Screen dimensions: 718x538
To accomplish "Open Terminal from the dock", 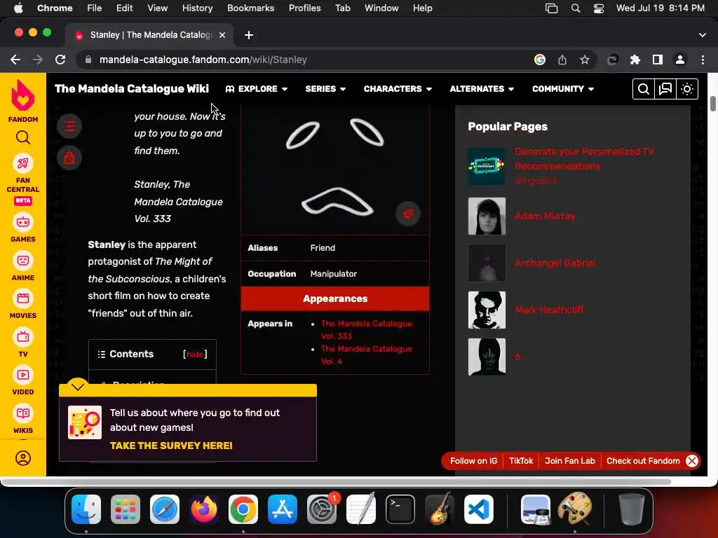I will point(400,509).
